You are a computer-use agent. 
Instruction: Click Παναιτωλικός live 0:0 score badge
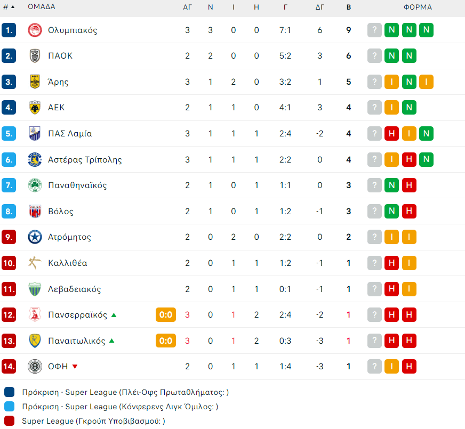coord(165,341)
